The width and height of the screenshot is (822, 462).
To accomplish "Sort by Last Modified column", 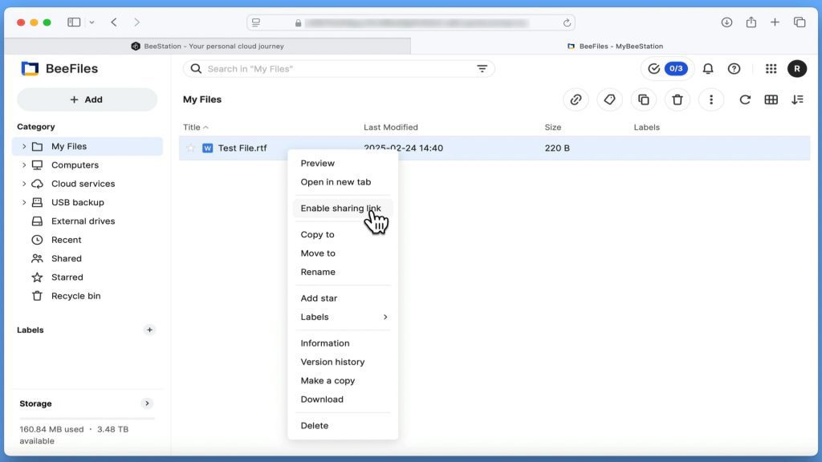I will (391, 128).
